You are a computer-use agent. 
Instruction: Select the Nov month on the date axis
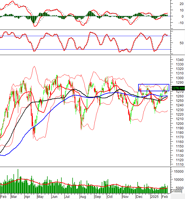(125, 197)
